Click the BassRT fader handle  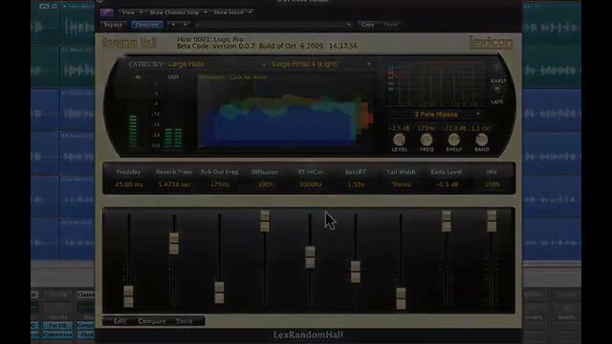(x=356, y=271)
